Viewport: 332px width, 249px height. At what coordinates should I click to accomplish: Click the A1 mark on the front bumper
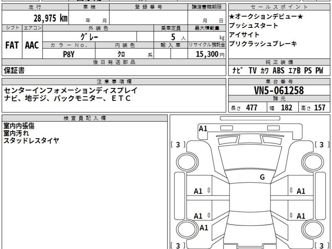203,128
